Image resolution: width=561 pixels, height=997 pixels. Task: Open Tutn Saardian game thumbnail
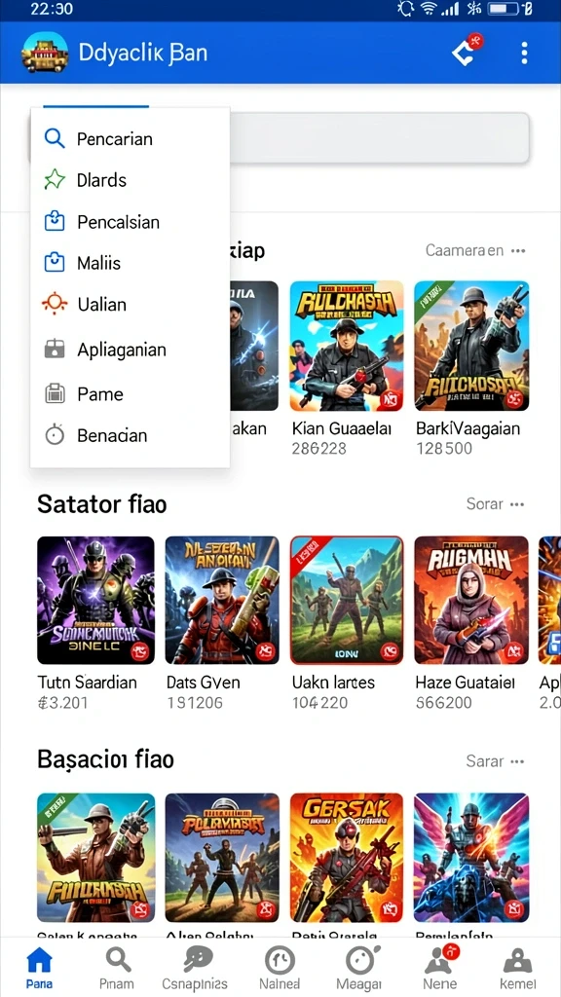[95, 600]
